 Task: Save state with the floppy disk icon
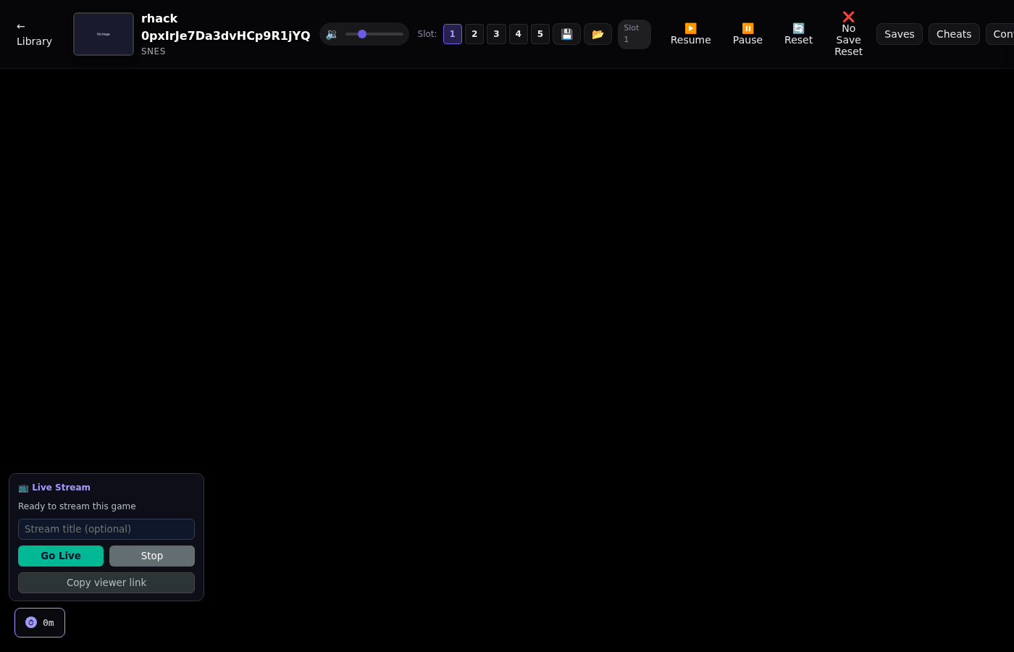(x=566, y=34)
